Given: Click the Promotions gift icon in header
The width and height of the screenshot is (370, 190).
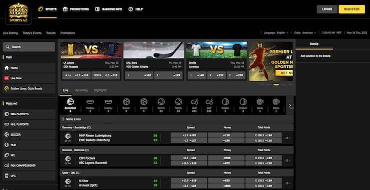Looking at the screenshot, I should 65,9.
